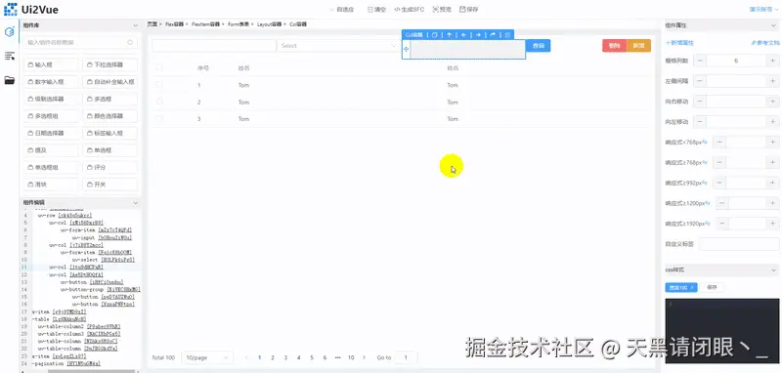Click Flex容器 in the breadcrumb

(174, 23)
